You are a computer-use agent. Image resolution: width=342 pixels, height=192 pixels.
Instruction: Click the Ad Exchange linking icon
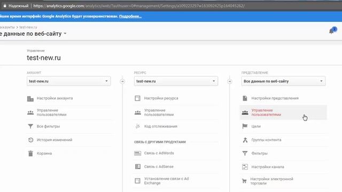click(x=137, y=181)
